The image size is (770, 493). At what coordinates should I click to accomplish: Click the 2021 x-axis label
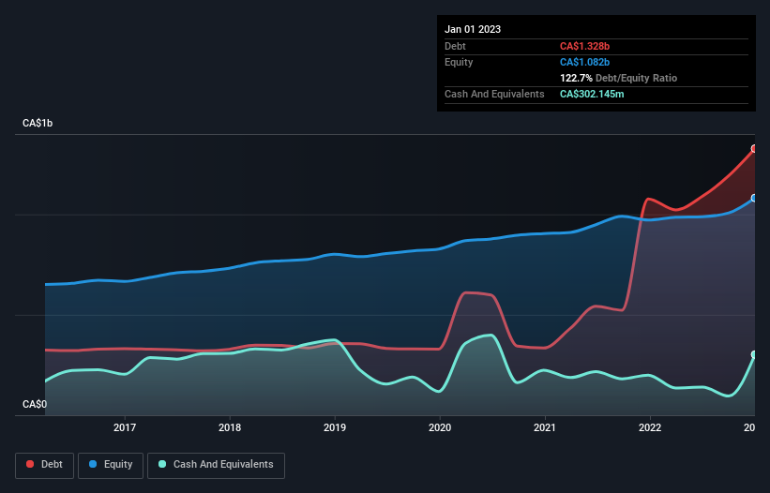tap(545, 427)
